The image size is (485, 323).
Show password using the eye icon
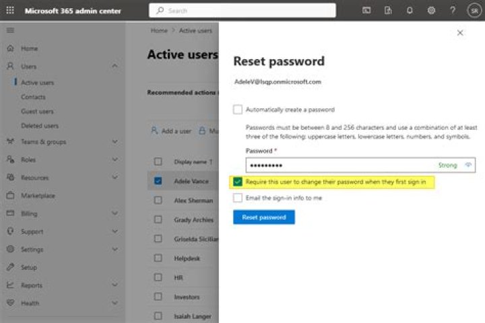[x=468, y=165]
